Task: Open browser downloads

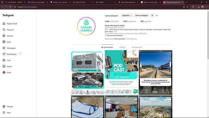Action: (199, 7)
